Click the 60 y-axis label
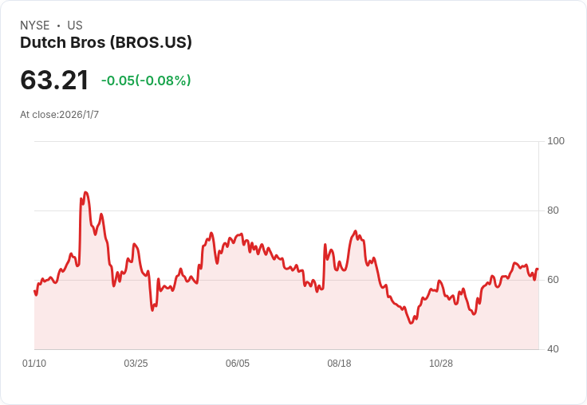This screenshot has width=587, height=405. (553, 280)
